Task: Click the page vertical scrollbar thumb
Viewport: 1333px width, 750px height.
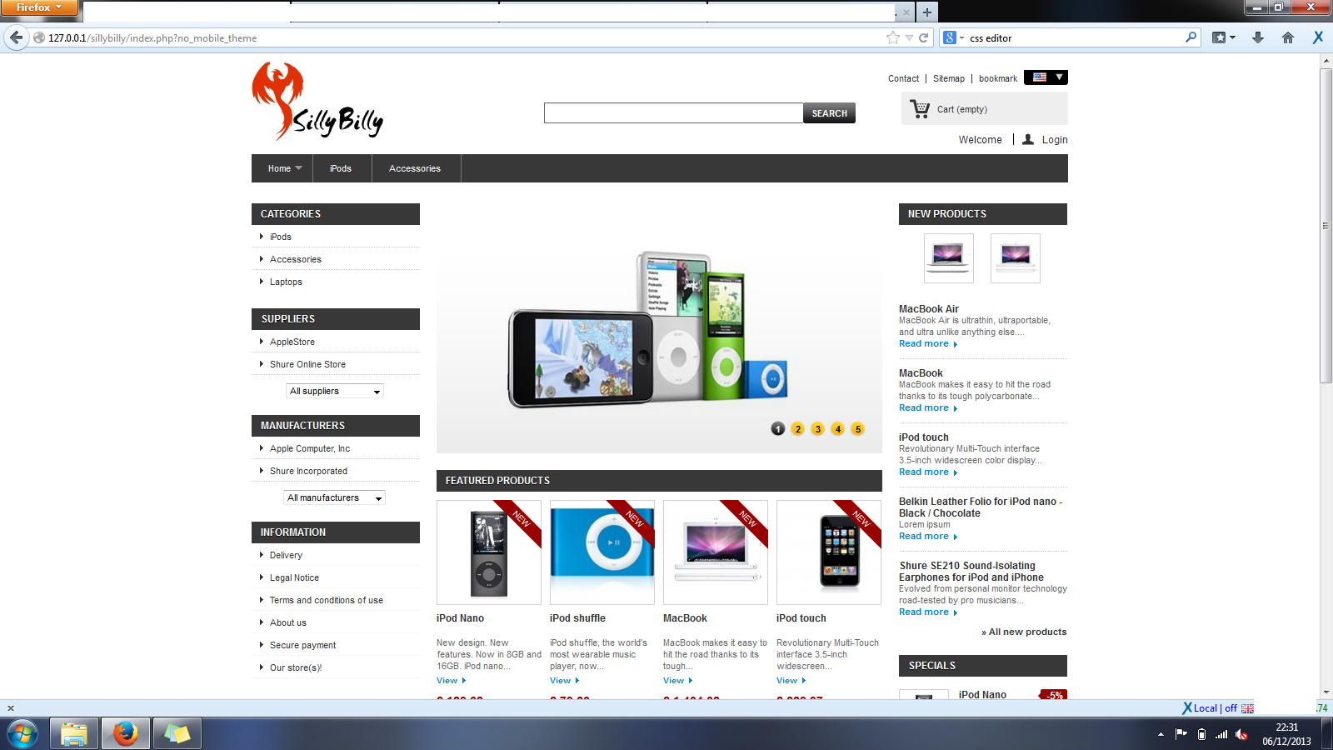Action: coord(1326,225)
